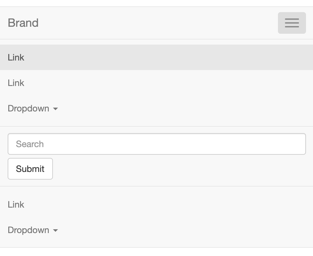Select the highlighted active Link item
The height and width of the screenshot is (256, 313).
pos(16,57)
